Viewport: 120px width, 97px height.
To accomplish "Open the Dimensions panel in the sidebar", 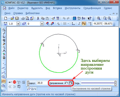I will click(x=4, y=34).
